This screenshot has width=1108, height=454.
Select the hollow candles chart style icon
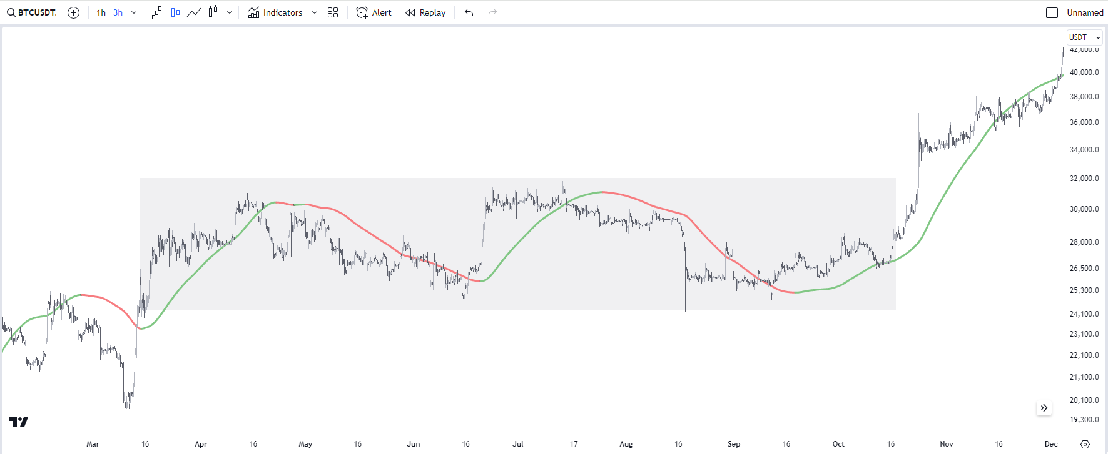coord(213,12)
